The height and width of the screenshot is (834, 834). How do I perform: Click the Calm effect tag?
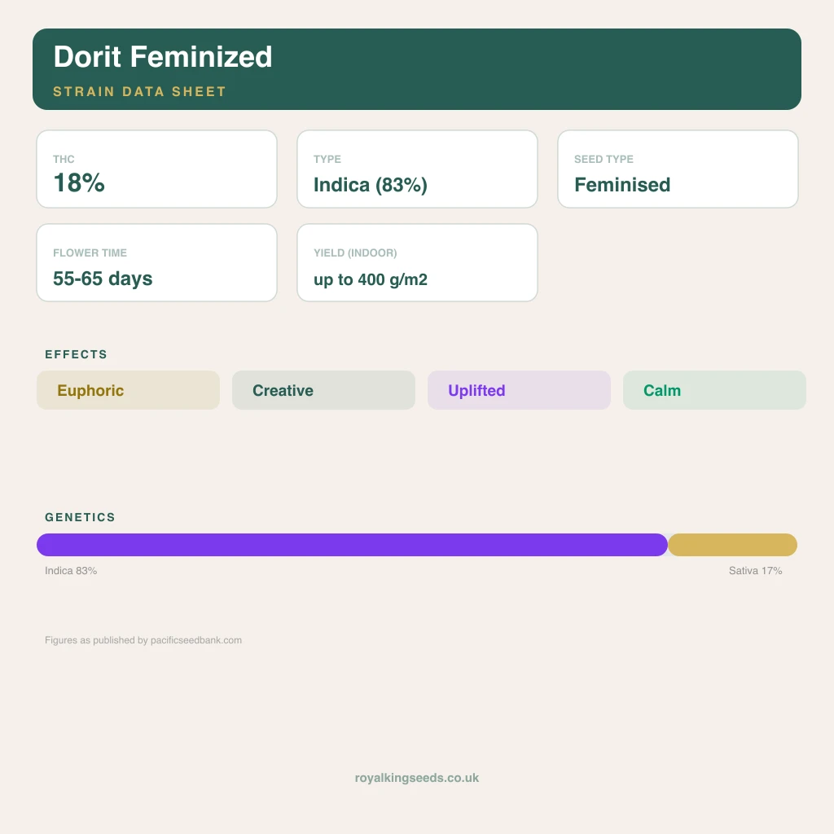click(714, 390)
